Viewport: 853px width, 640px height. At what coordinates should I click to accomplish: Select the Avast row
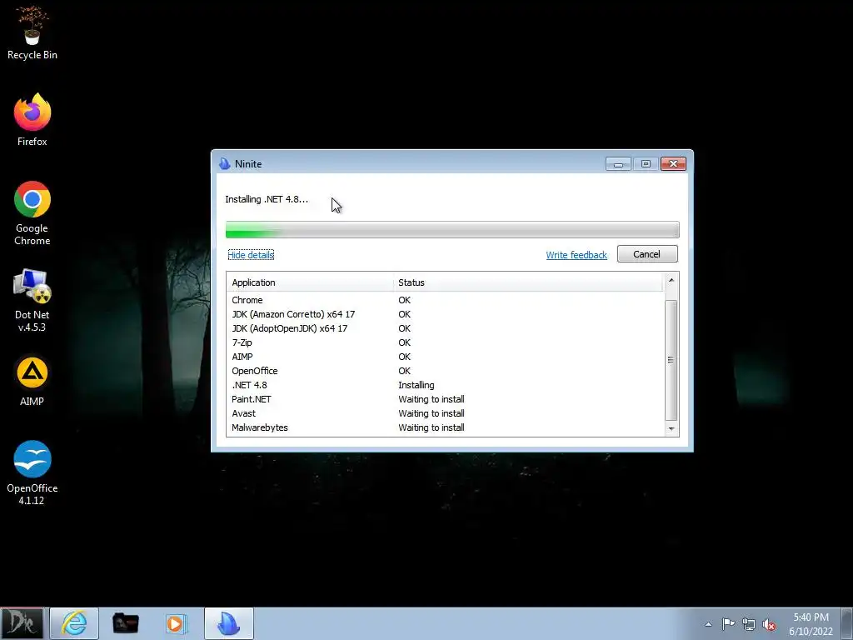(x=446, y=413)
